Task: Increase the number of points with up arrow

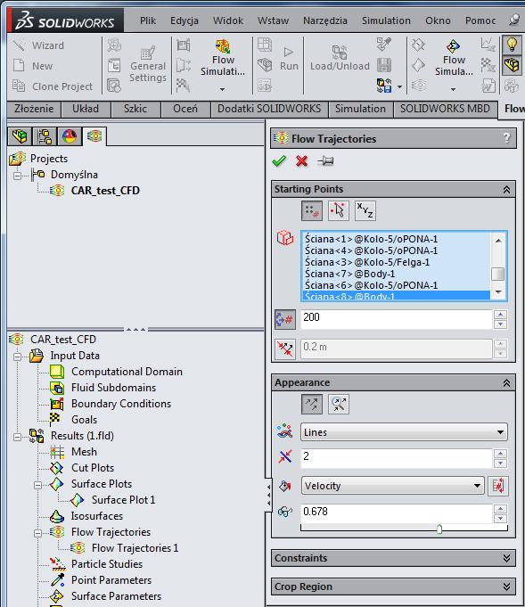Action: pyautogui.click(x=500, y=315)
